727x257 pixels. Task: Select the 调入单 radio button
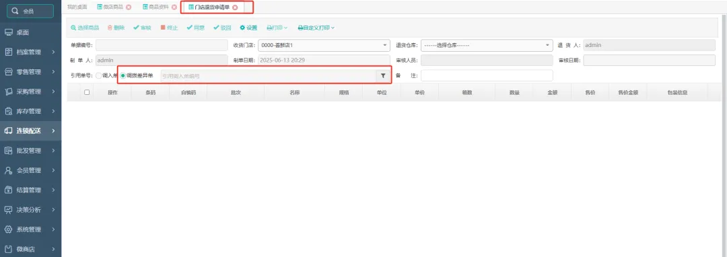99,75
